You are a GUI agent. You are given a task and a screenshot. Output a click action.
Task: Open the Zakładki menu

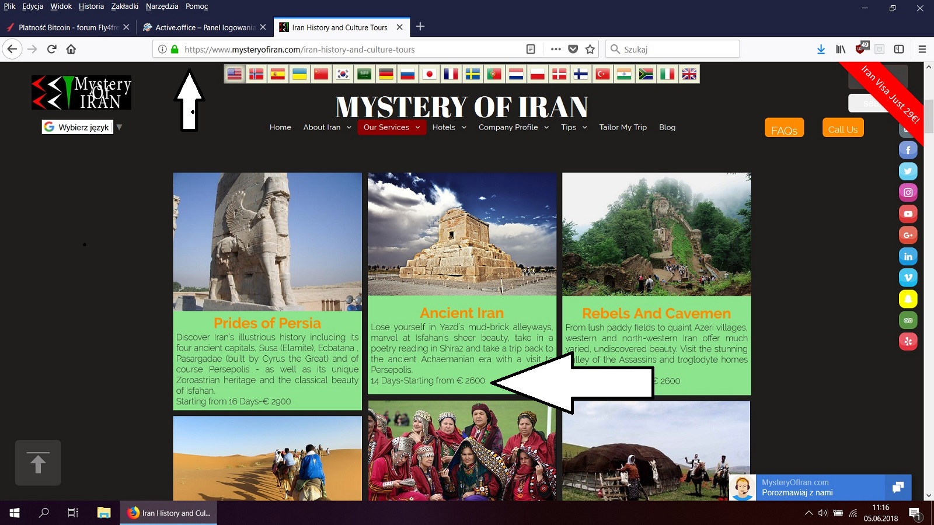point(125,6)
